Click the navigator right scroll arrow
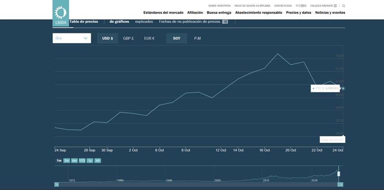Image resolution: width=384 pixels, height=190 pixels. 340,184
